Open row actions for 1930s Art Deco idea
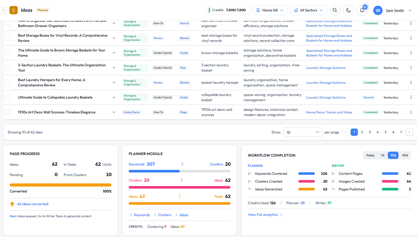 click(x=411, y=112)
